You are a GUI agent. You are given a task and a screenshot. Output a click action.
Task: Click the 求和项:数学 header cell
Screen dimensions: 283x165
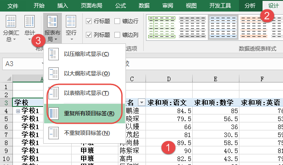click(x=216, y=102)
